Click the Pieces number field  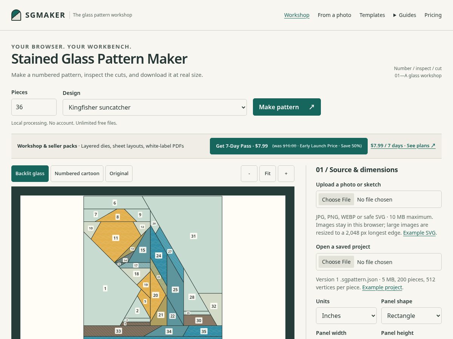(x=34, y=107)
